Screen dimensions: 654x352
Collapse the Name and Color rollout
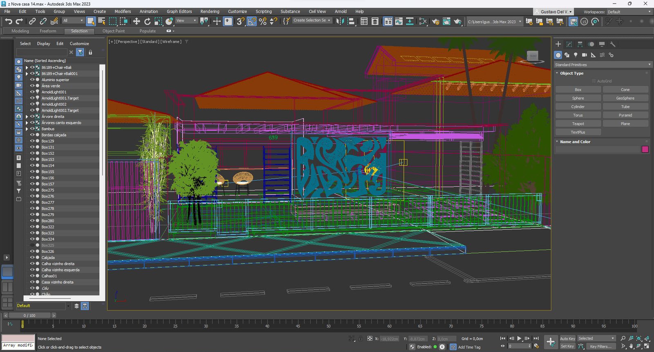[x=575, y=142]
